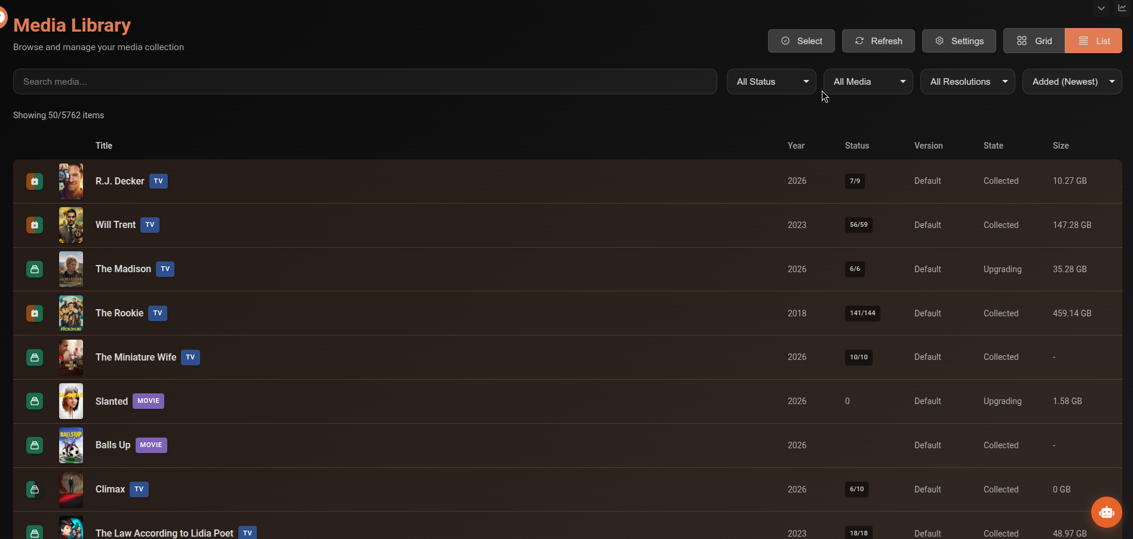Click the Search media input field
This screenshot has width=1133, height=539.
(x=365, y=82)
